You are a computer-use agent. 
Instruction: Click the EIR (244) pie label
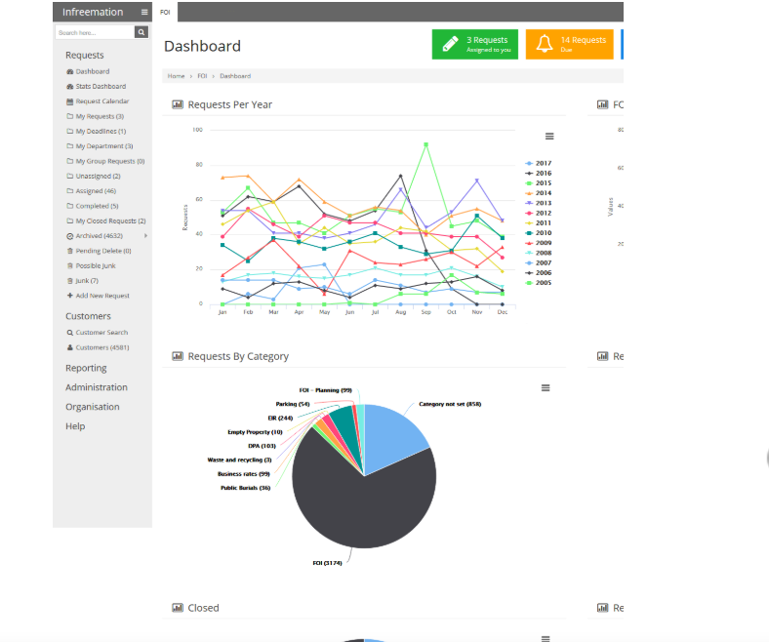click(280, 419)
